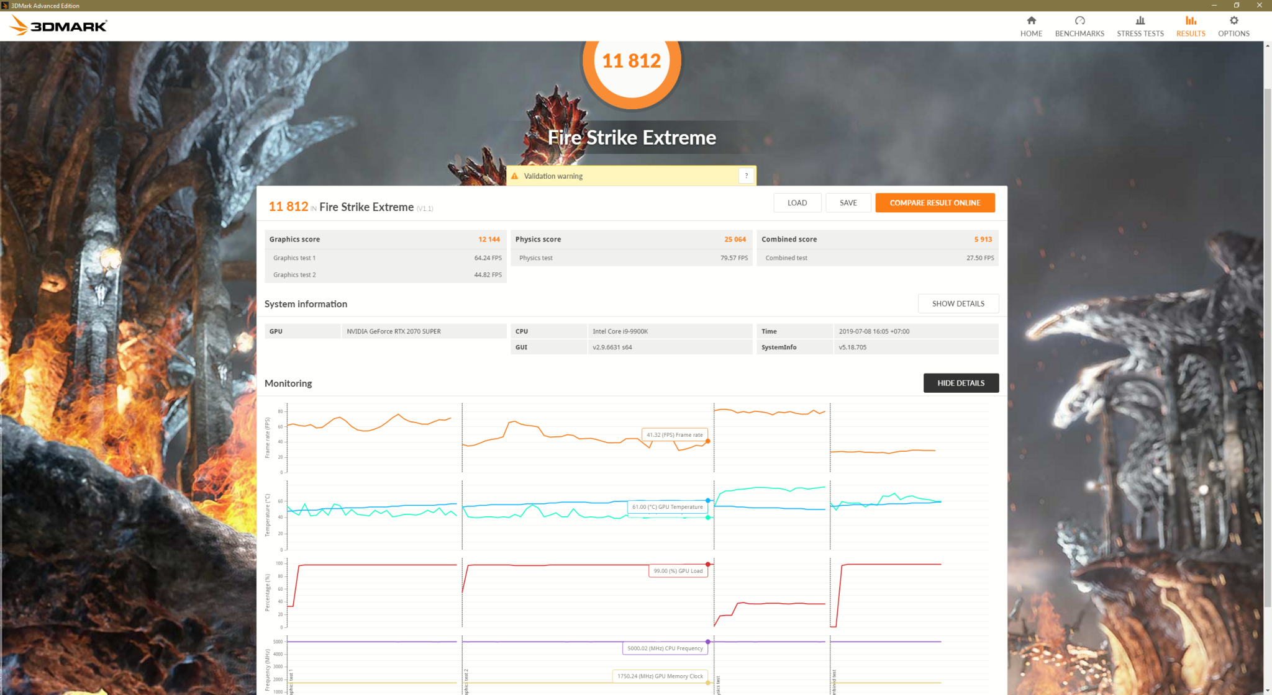This screenshot has height=695, width=1272.
Task: Click the scrollbar up arrow
Action: tap(1268, 45)
